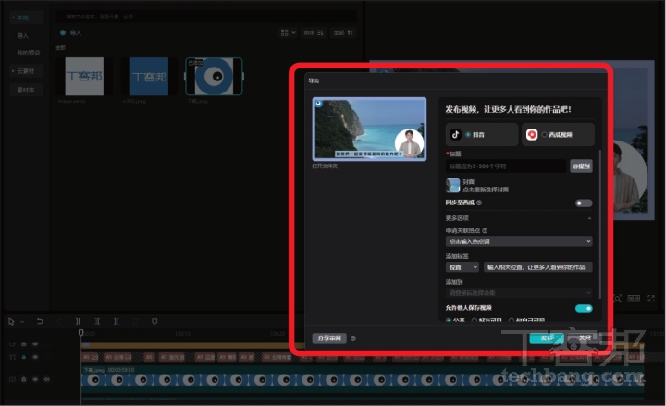Click the 发布 publish button

point(547,338)
